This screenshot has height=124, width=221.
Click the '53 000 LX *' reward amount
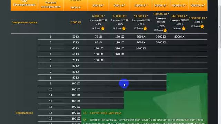pos(141,16)
